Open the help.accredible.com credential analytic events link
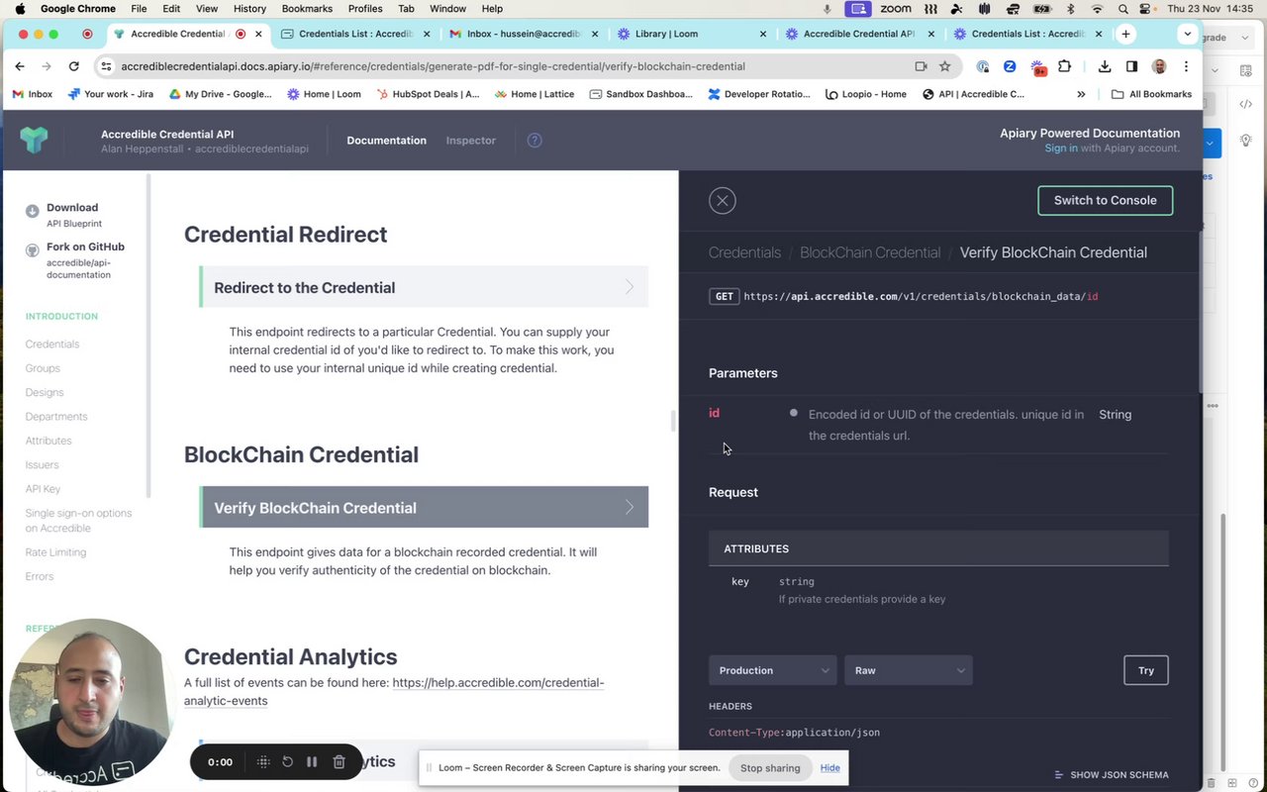This screenshot has width=1267, height=792. tap(394, 691)
